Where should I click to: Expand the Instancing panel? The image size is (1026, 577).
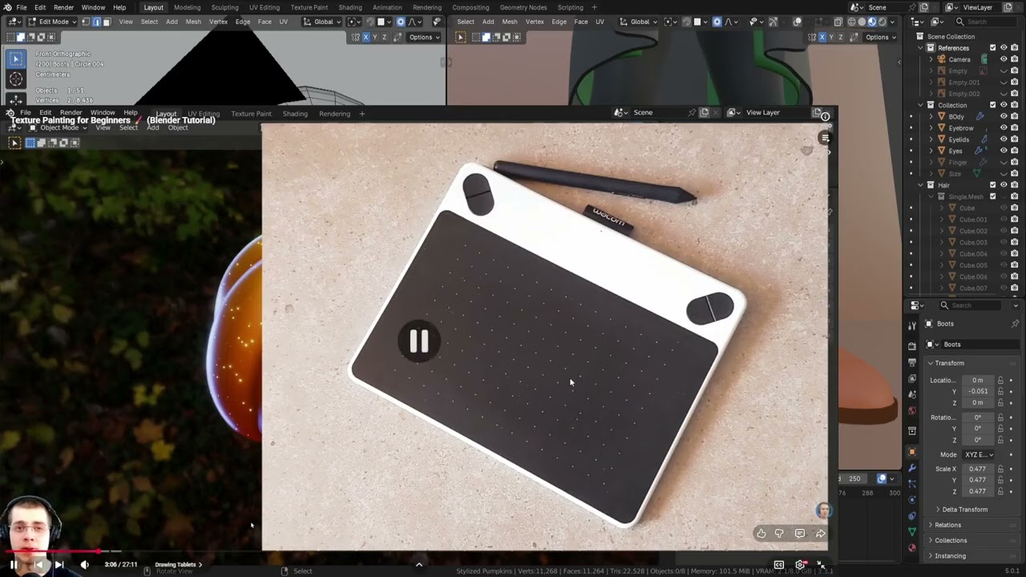click(x=950, y=555)
